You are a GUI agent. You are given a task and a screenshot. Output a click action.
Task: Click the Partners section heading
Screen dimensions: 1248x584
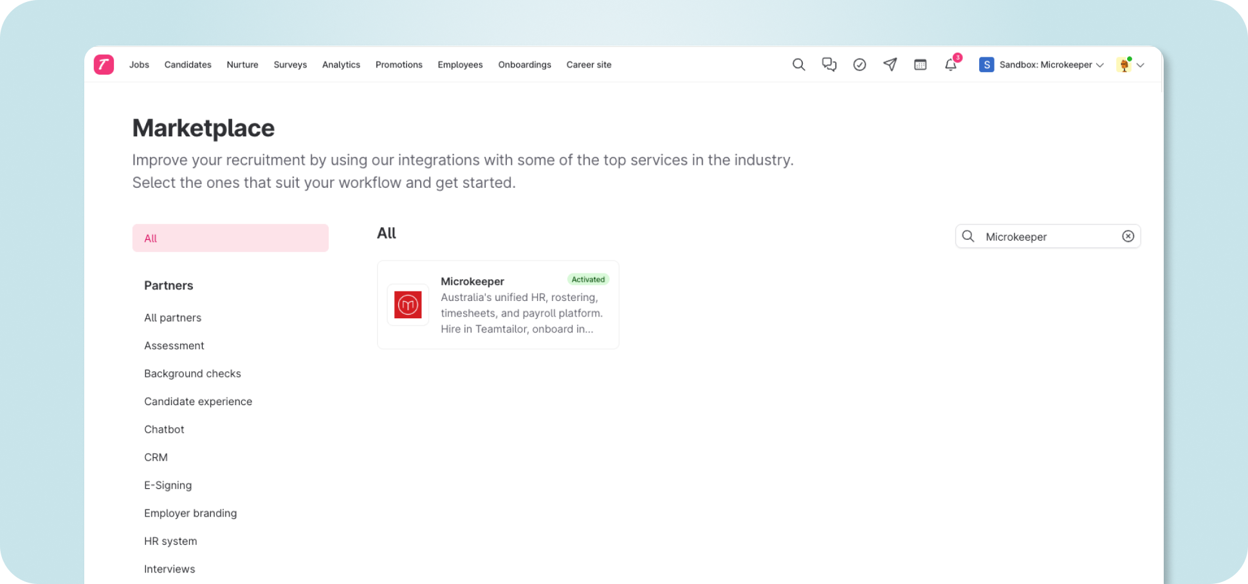point(169,286)
